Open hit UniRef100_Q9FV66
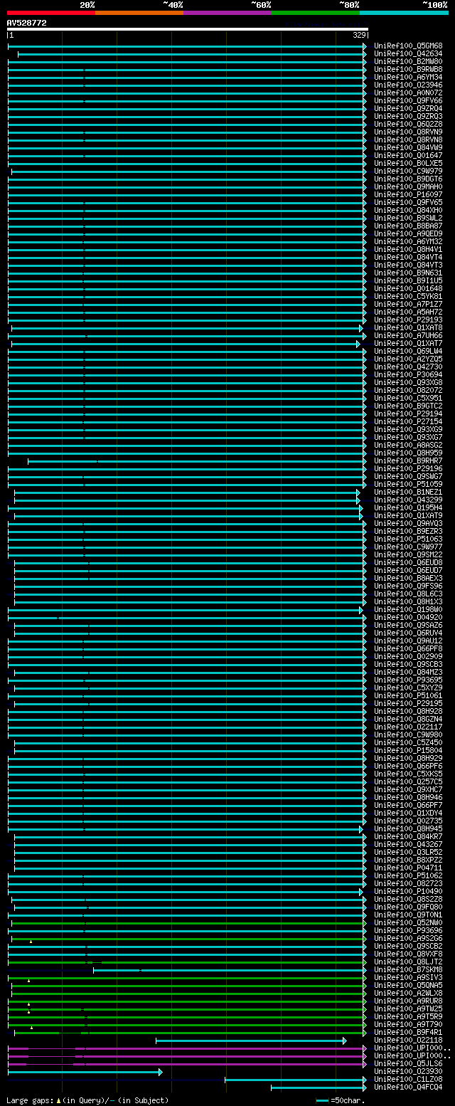 point(408,100)
